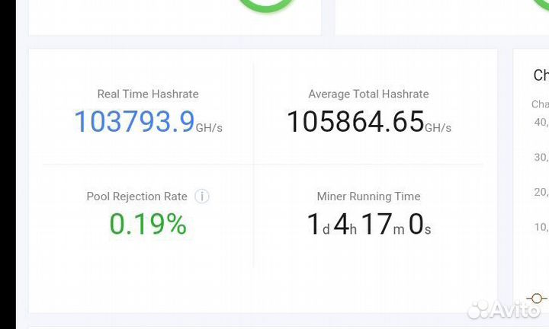The width and height of the screenshot is (549, 329).
Task: Click the running time minutes value 17m
Action: (382, 225)
